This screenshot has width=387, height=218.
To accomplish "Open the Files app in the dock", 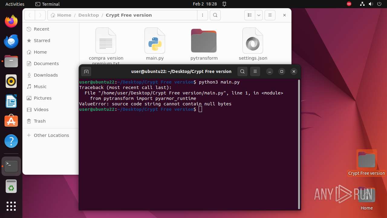I will 11,61.
